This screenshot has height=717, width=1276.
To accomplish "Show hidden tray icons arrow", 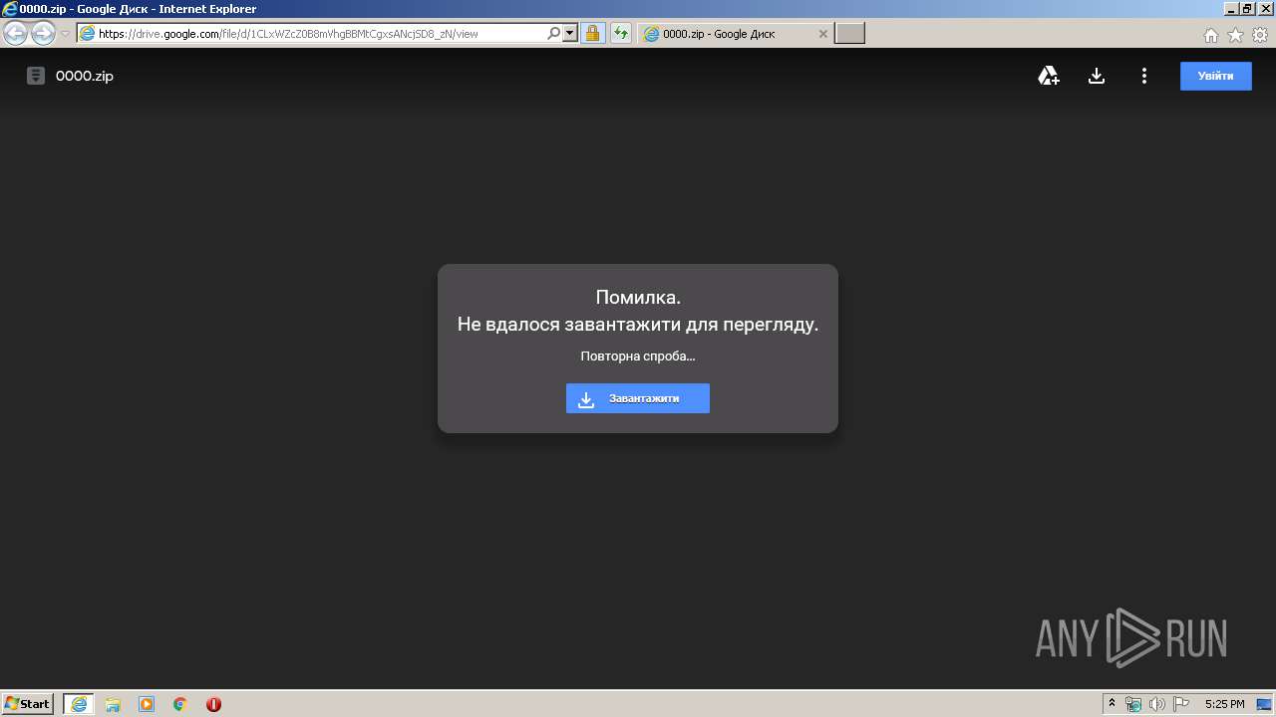I will (1113, 704).
